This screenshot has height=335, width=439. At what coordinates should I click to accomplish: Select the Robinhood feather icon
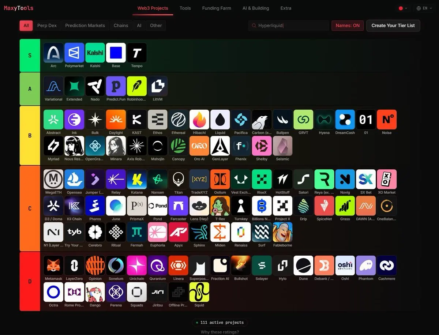click(137, 86)
